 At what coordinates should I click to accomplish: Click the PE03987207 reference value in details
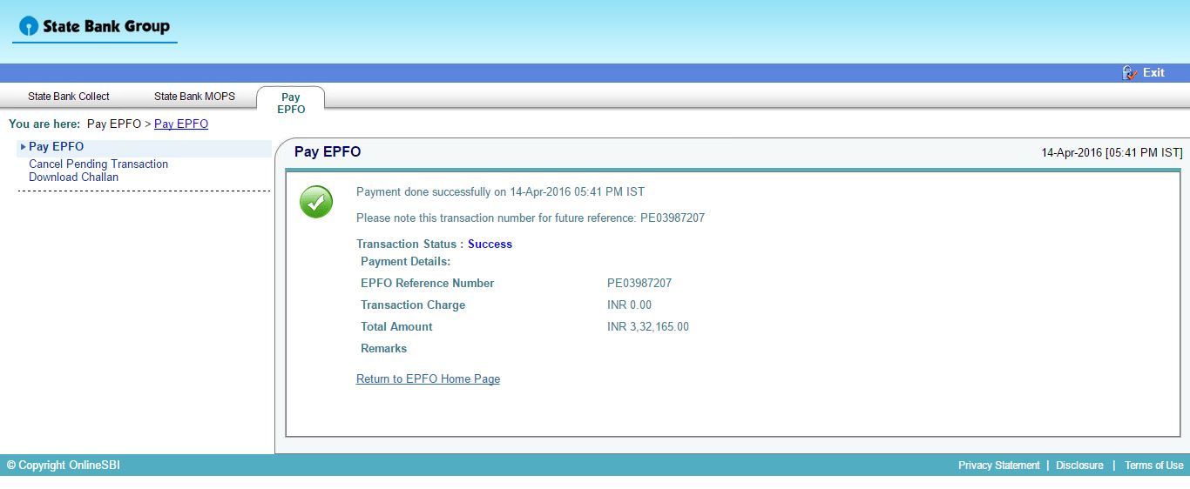pos(639,284)
